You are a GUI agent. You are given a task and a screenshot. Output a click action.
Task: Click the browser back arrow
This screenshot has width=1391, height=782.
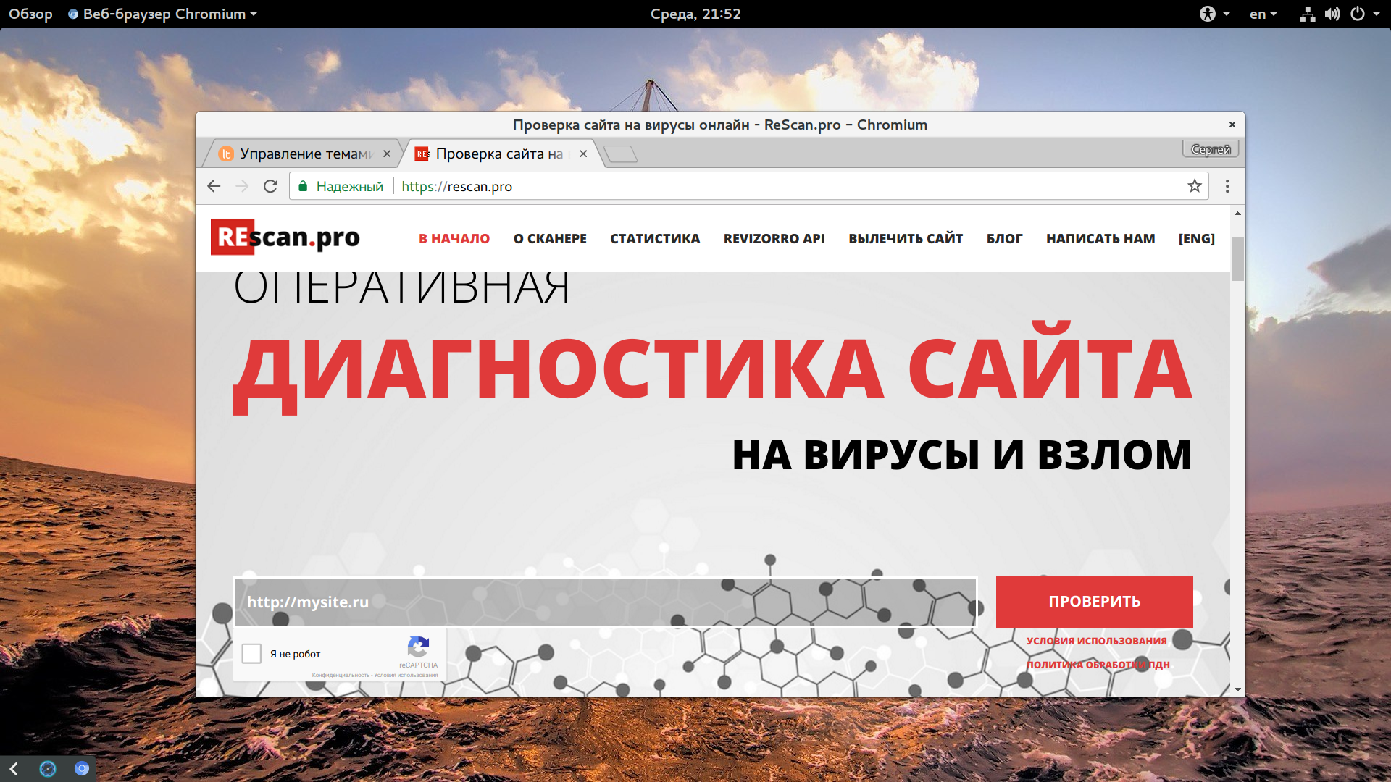(214, 186)
